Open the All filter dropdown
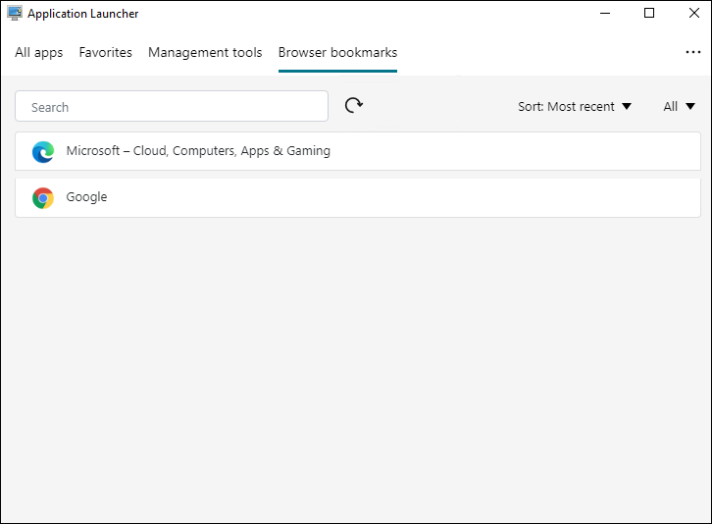The image size is (712, 524). pyautogui.click(x=679, y=107)
